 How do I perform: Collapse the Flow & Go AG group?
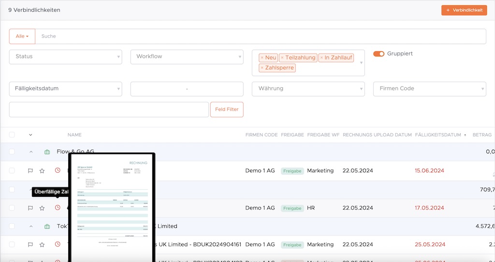click(x=31, y=152)
